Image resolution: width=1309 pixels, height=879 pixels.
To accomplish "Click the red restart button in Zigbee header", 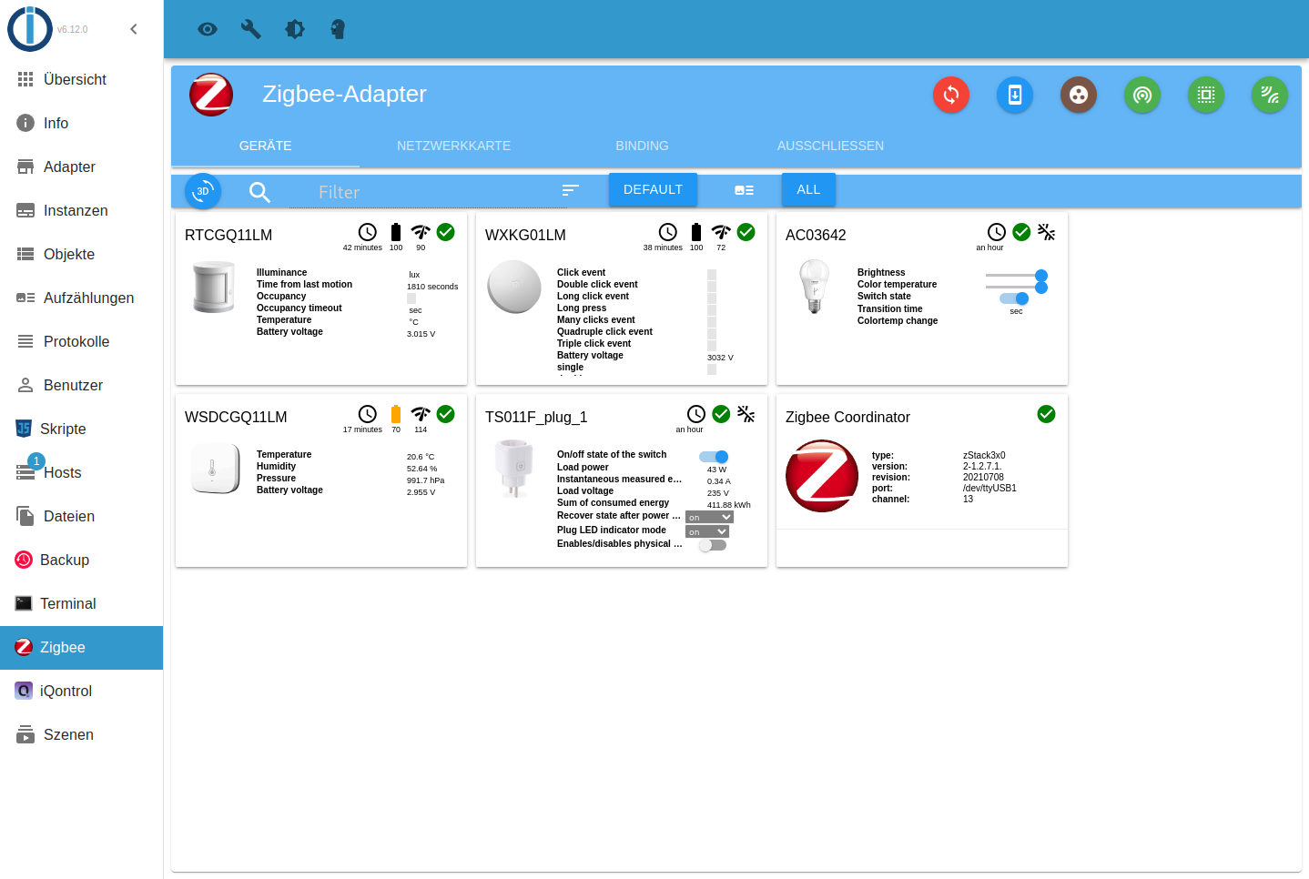I will pos(951,95).
